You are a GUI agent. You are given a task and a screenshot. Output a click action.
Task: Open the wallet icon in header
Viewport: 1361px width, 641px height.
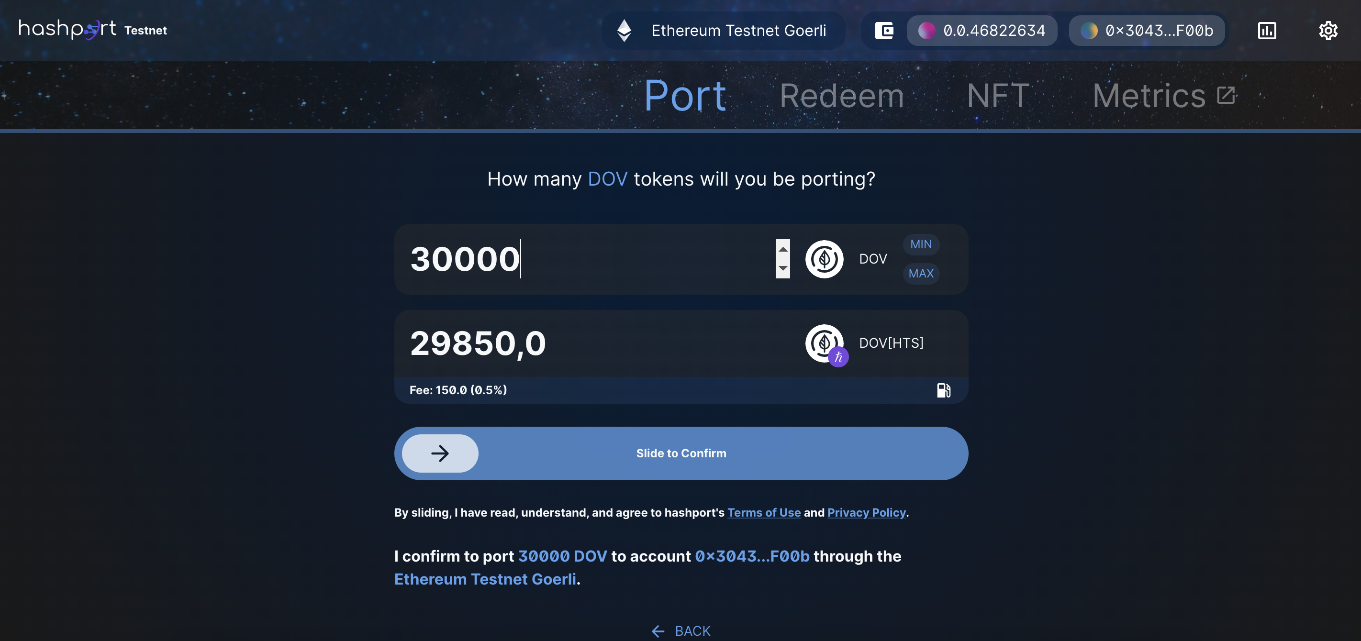(884, 31)
